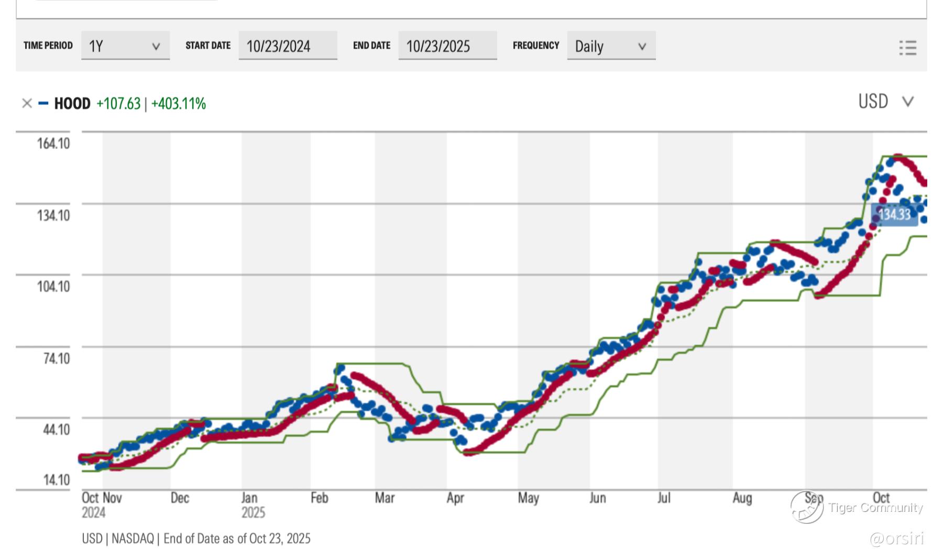The width and height of the screenshot is (943, 560).
Task: Click the 134.33 current price label
Action: 894,214
